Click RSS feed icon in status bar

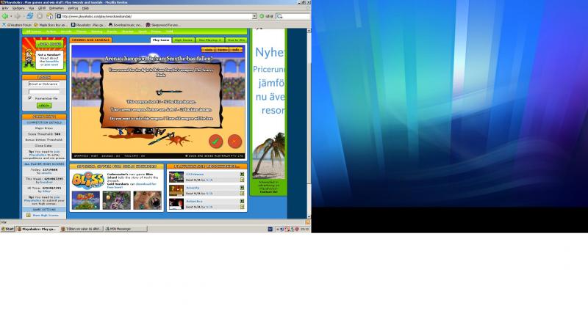tap(307, 222)
